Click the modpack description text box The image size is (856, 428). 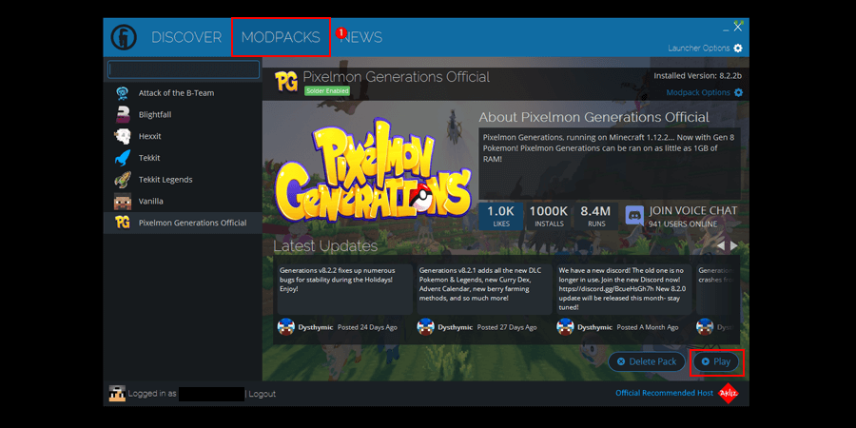[610, 164]
